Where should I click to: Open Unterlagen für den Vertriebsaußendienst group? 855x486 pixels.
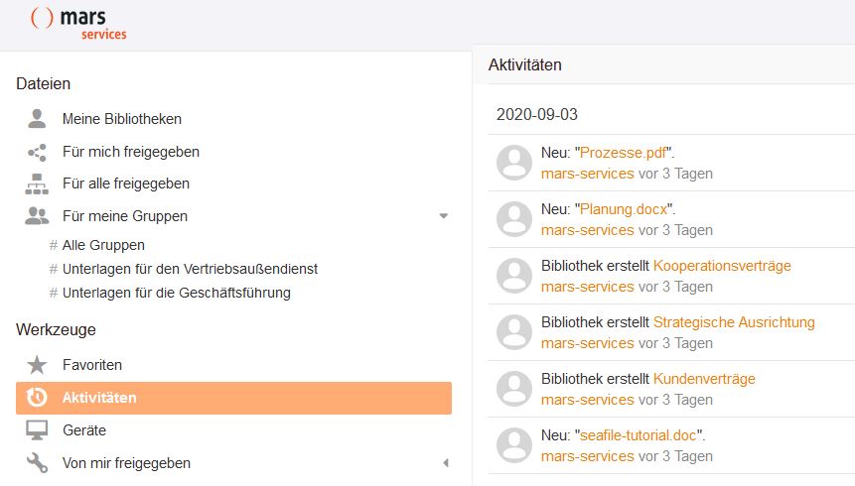tap(190, 269)
